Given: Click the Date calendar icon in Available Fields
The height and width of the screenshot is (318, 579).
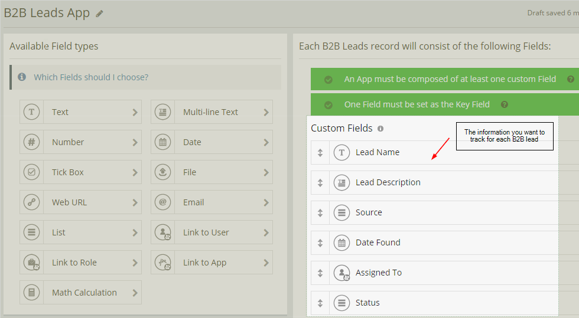Looking at the screenshot, I should click(162, 142).
